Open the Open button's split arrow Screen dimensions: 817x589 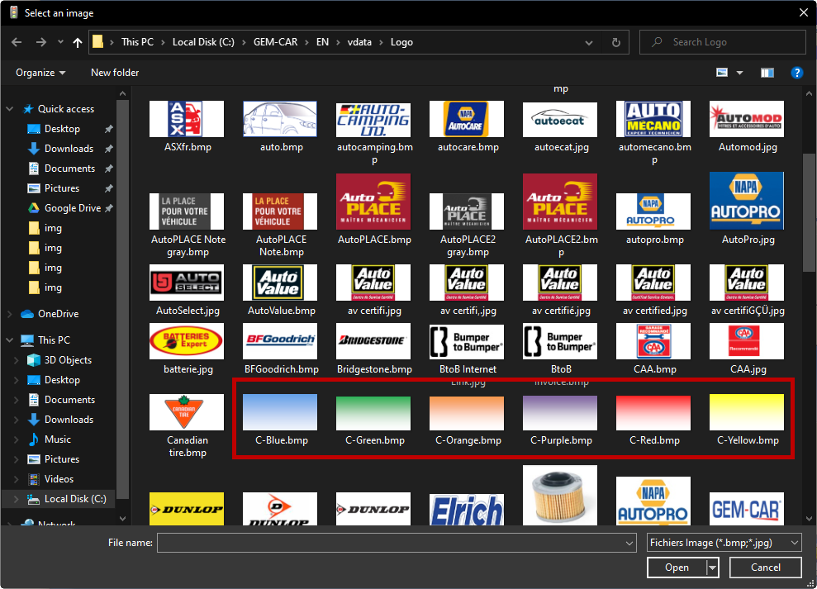click(712, 568)
